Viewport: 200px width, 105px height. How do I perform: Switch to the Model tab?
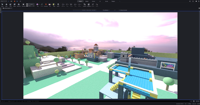click(x=87, y=1)
